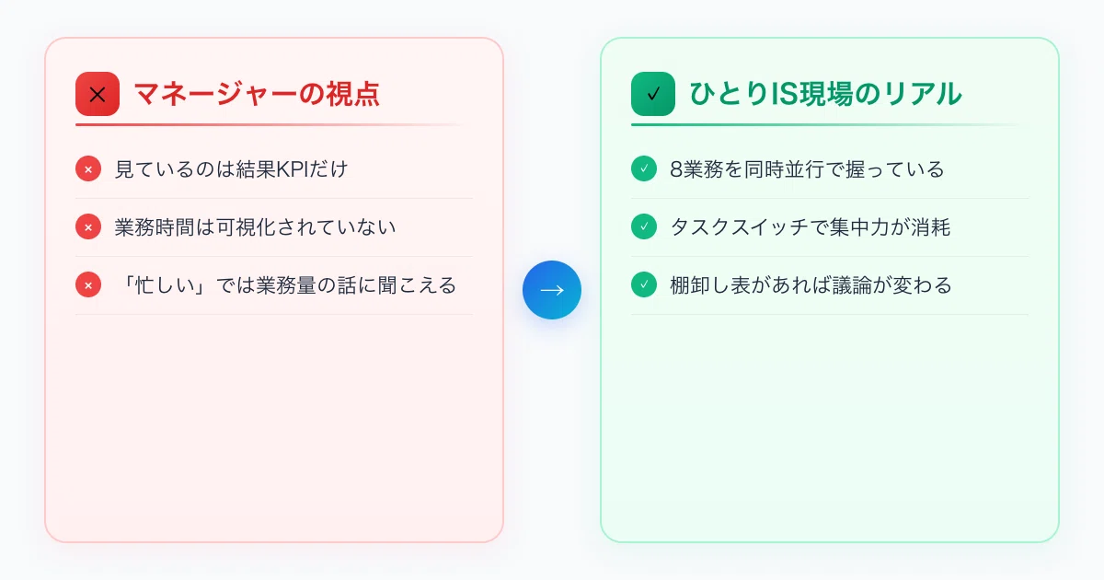Click green check bullet next to 8業務を同時並行で握っている

tap(644, 169)
